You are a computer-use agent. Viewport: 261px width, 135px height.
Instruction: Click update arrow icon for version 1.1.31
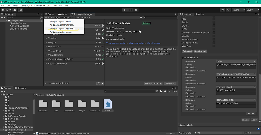click(x=103, y=30)
